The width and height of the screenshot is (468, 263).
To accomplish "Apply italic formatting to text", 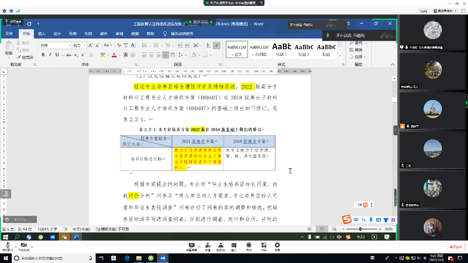I will pos(50,55).
